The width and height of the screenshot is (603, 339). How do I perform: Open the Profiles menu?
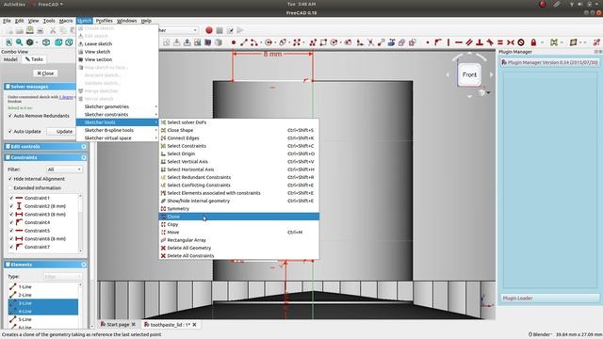(x=104, y=21)
